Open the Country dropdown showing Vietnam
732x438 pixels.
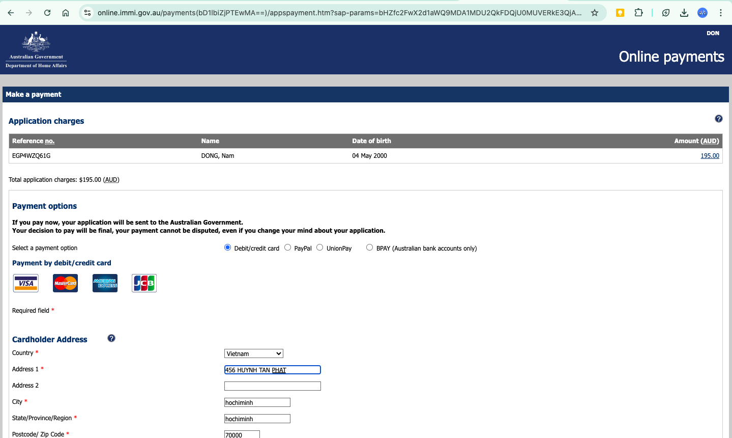253,353
